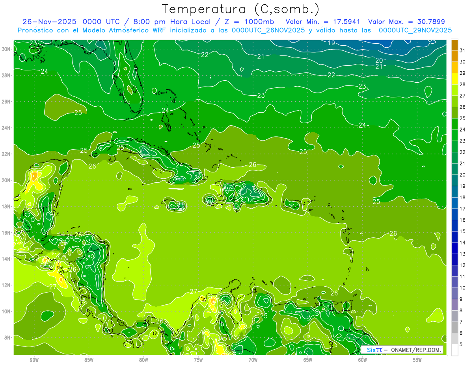Click the legend label '5'
The image size is (473, 365).
tap(461, 344)
